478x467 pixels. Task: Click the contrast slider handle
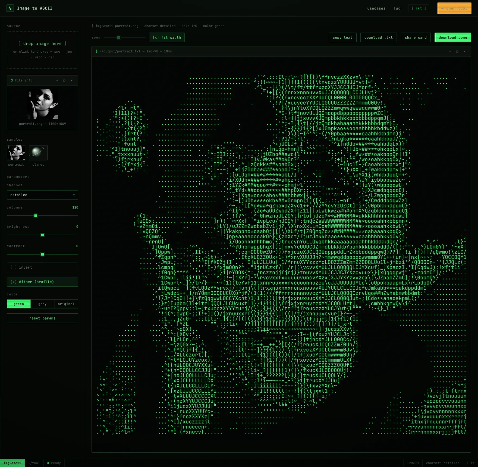tap(42, 254)
